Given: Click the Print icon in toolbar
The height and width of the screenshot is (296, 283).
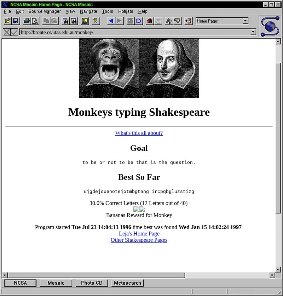Looking at the screenshot, I should tap(27, 21).
